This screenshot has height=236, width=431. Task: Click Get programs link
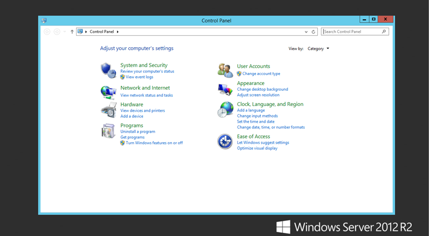tap(132, 137)
